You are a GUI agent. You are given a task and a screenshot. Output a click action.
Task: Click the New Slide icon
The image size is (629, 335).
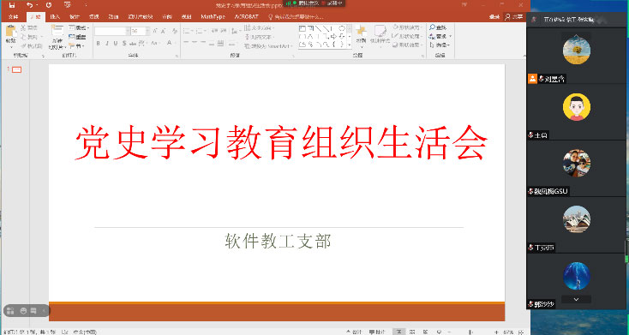click(57, 32)
